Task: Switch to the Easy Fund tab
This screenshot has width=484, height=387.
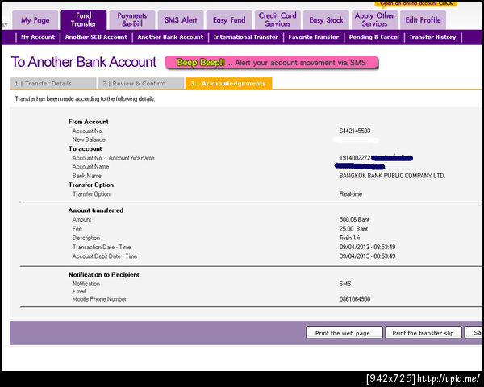Action: (x=229, y=20)
